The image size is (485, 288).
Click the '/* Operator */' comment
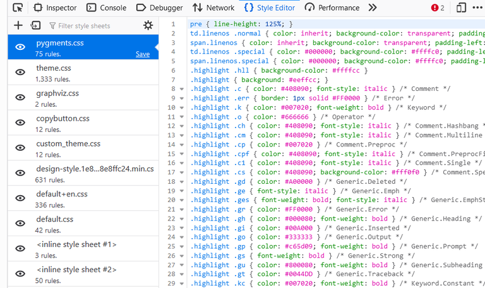(x=348, y=117)
